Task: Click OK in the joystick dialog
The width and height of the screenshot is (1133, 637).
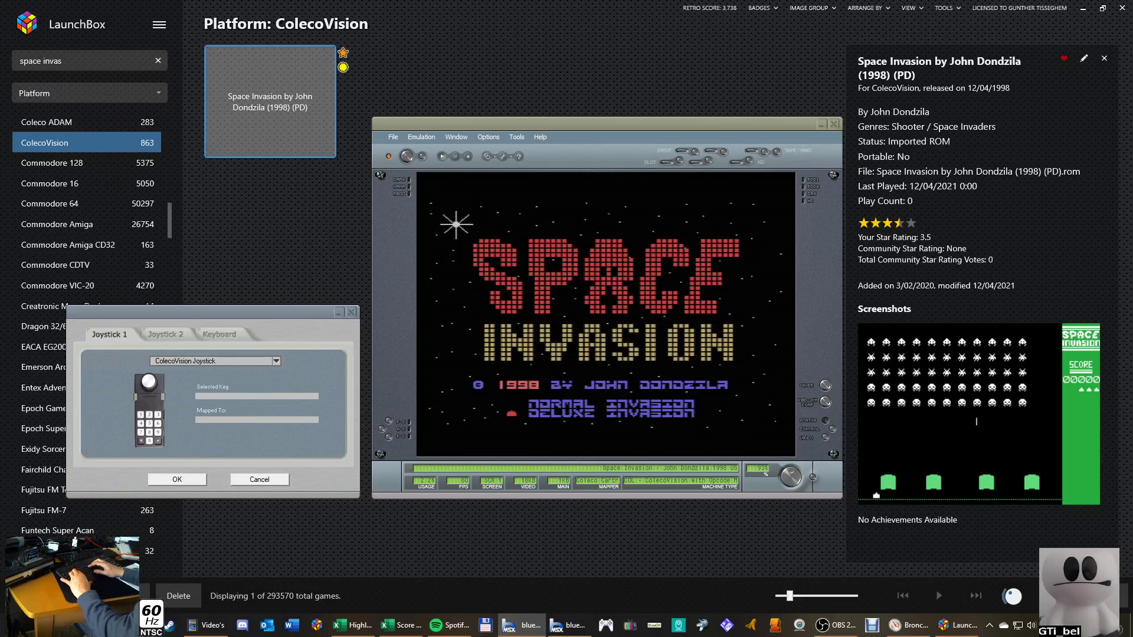Action: 177,480
